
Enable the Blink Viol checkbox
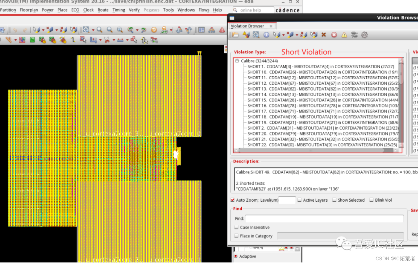(372, 200)
